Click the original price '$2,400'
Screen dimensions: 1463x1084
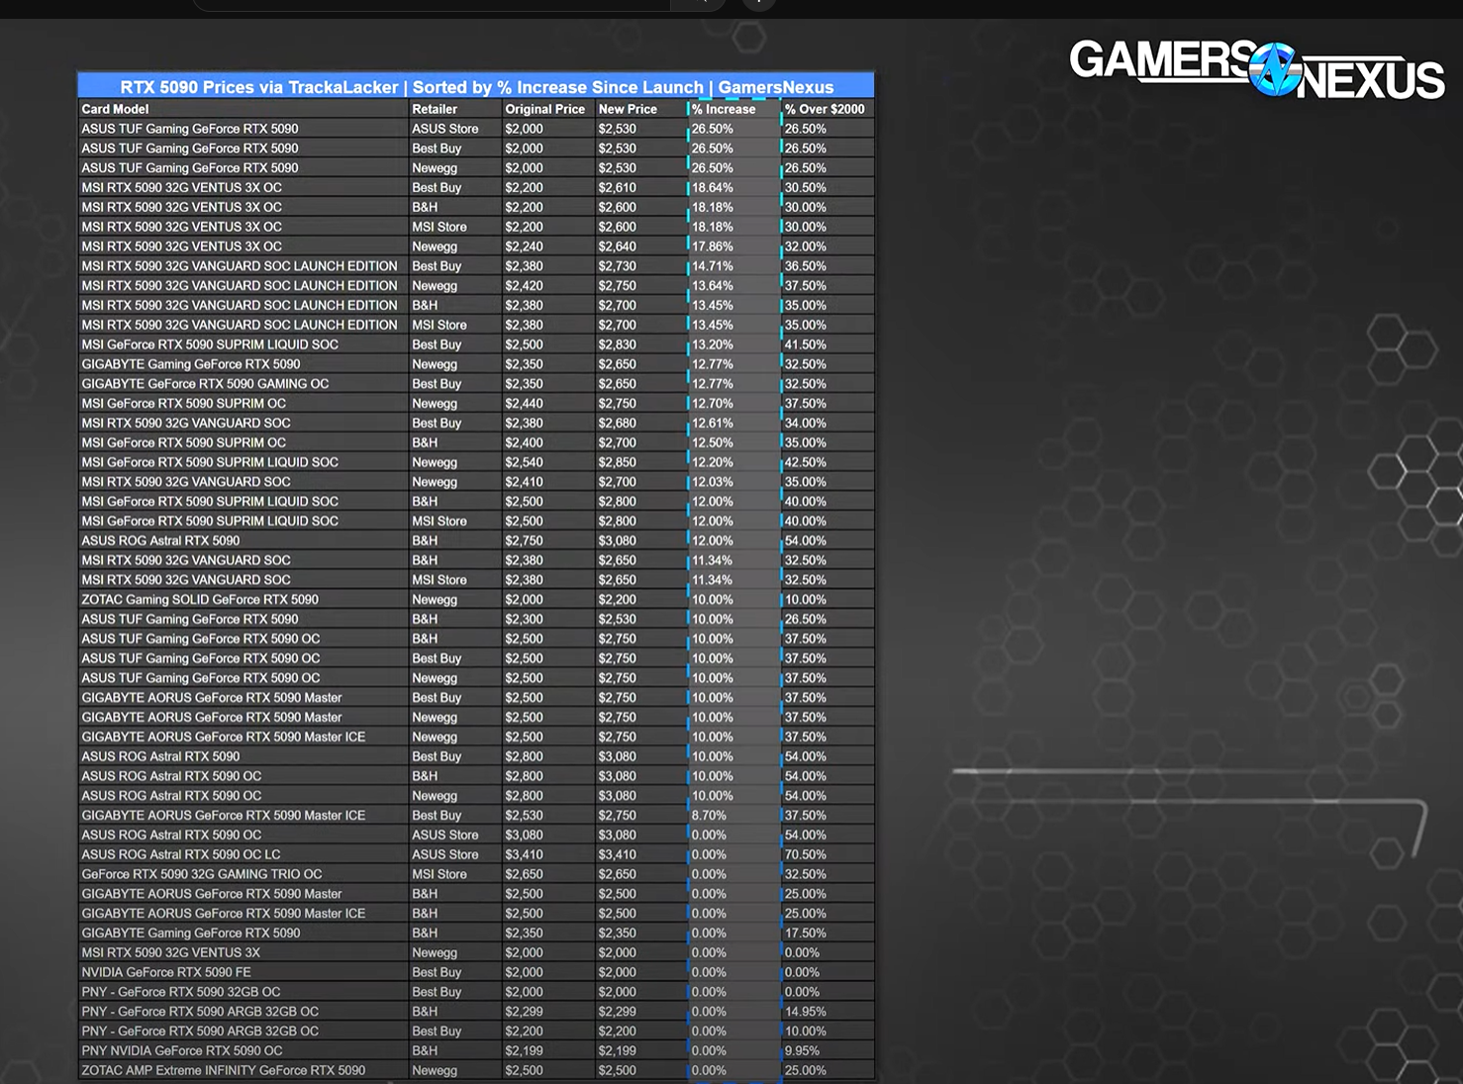coord(524,443)
